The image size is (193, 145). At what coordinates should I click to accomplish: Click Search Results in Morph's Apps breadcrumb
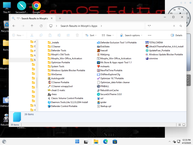pyautogui.click(x=79, y=26)
